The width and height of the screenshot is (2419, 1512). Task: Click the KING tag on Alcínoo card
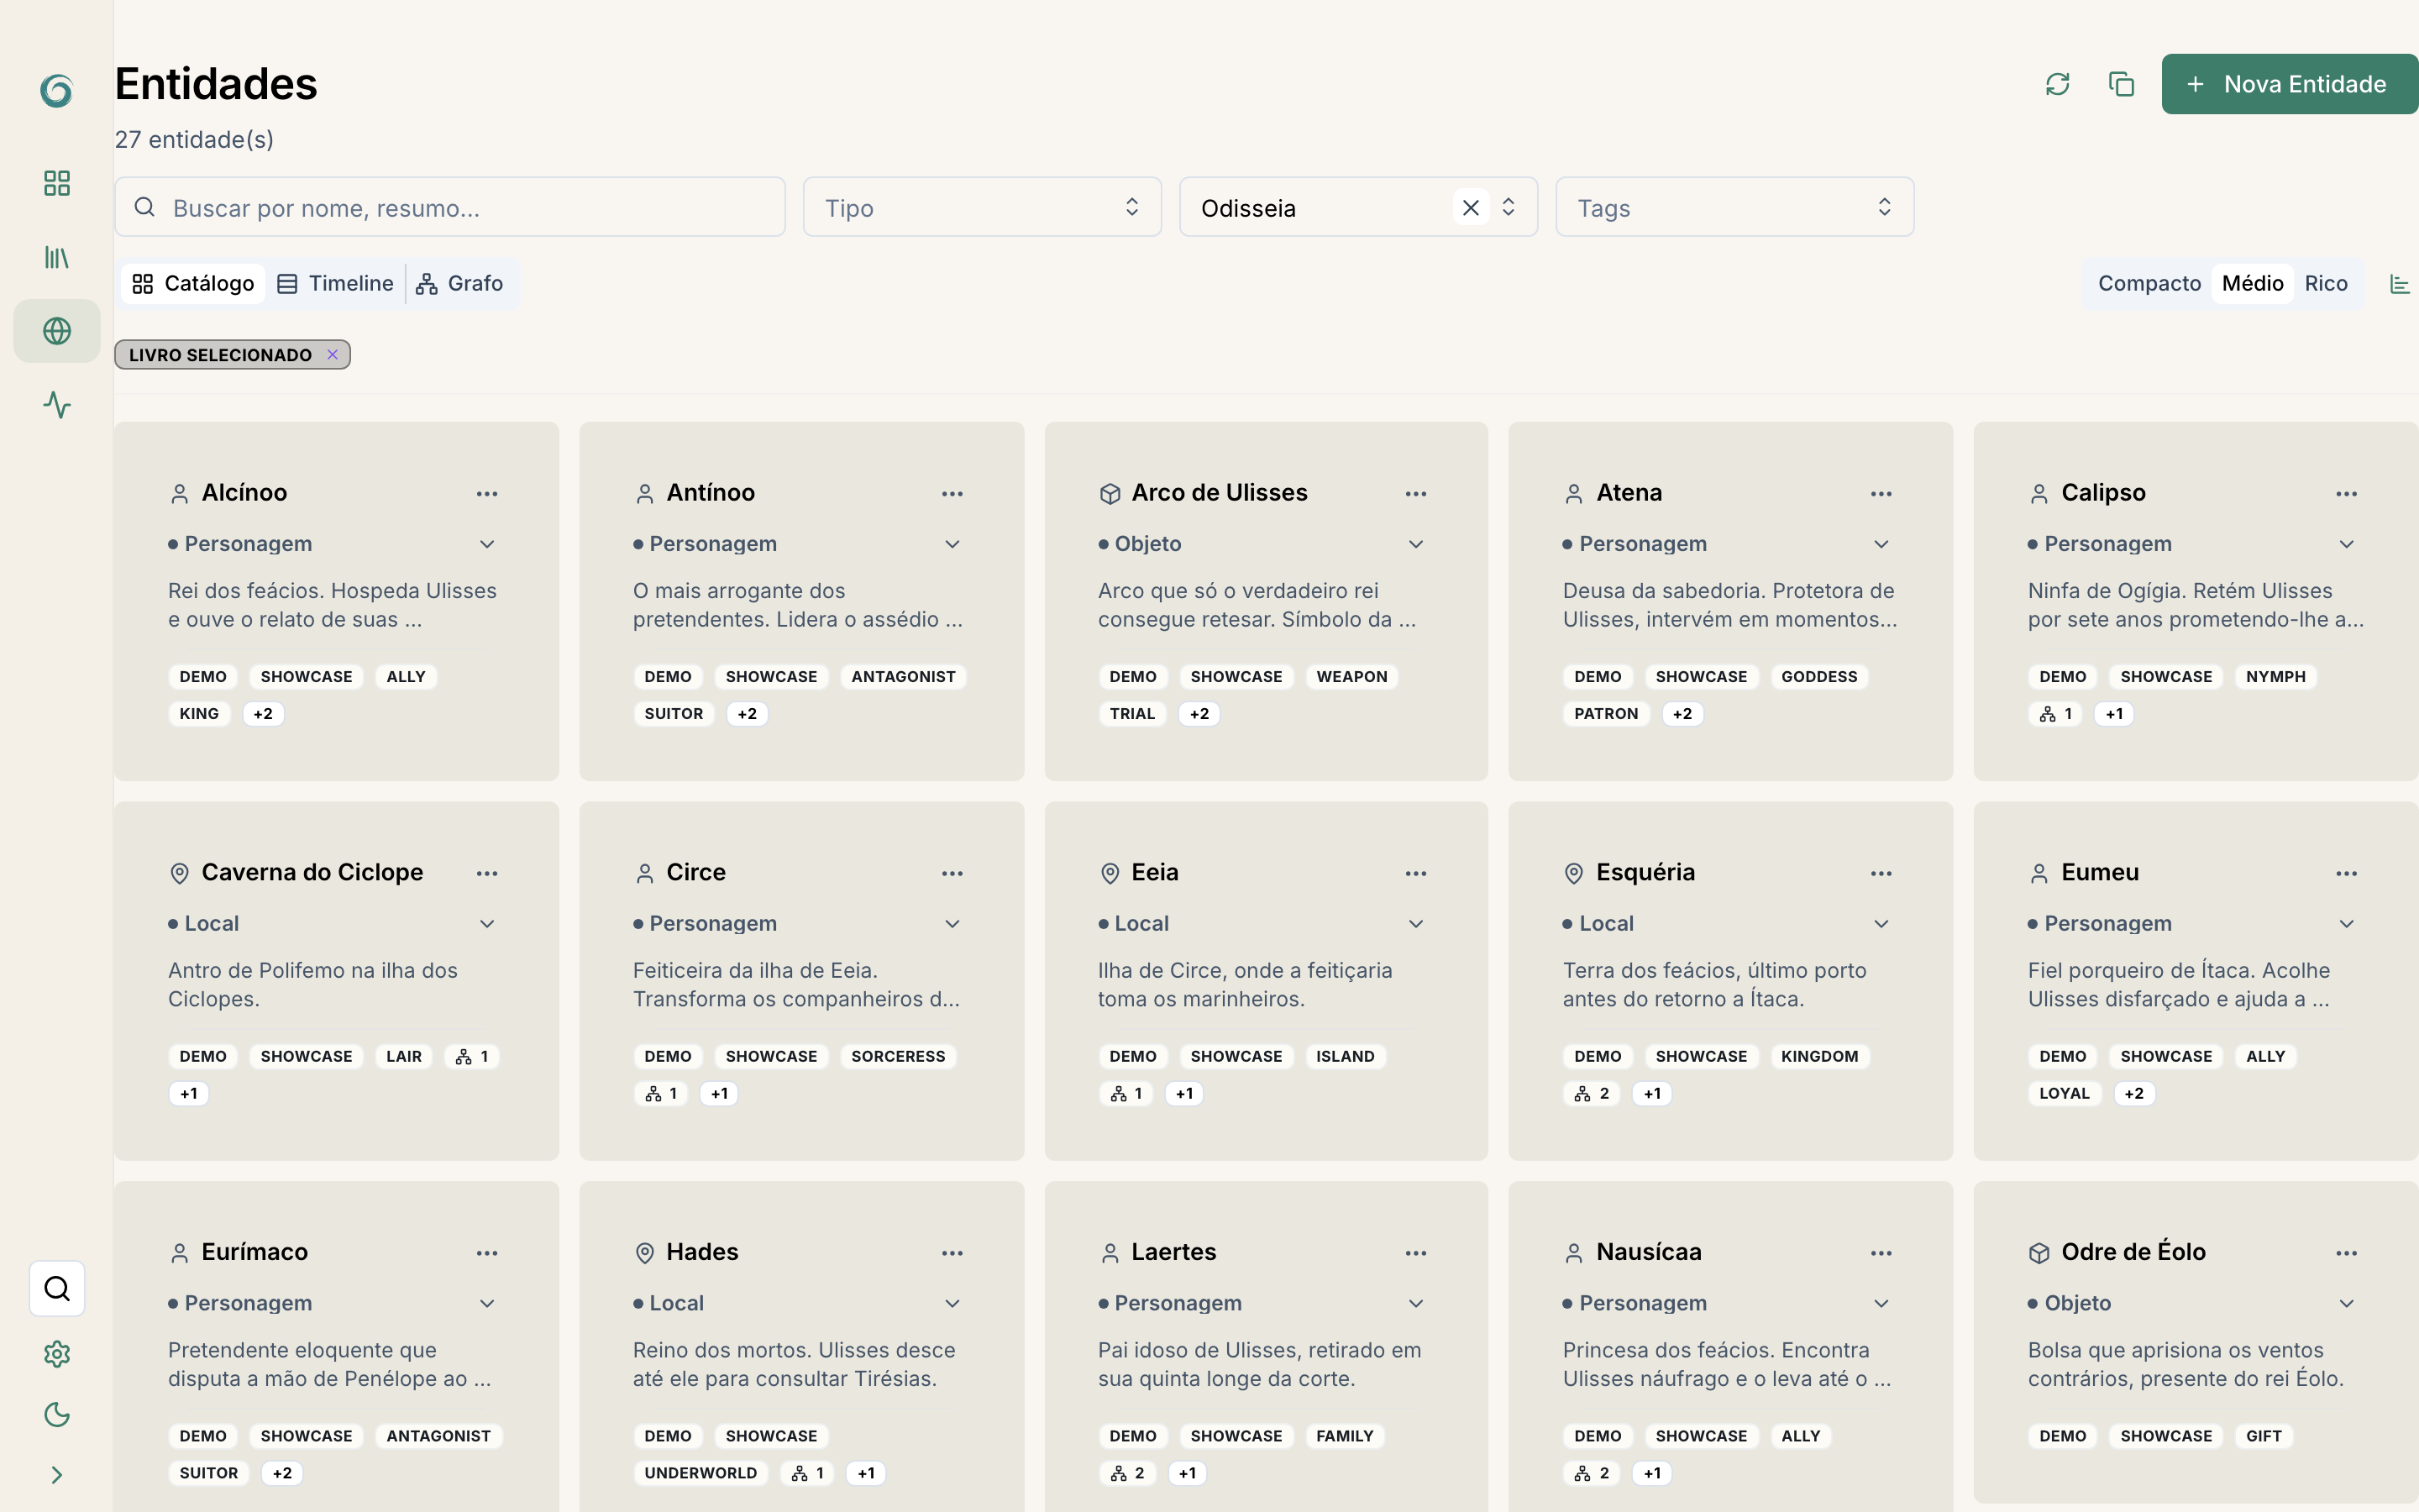pyautogui.click(x=199, y=714)
